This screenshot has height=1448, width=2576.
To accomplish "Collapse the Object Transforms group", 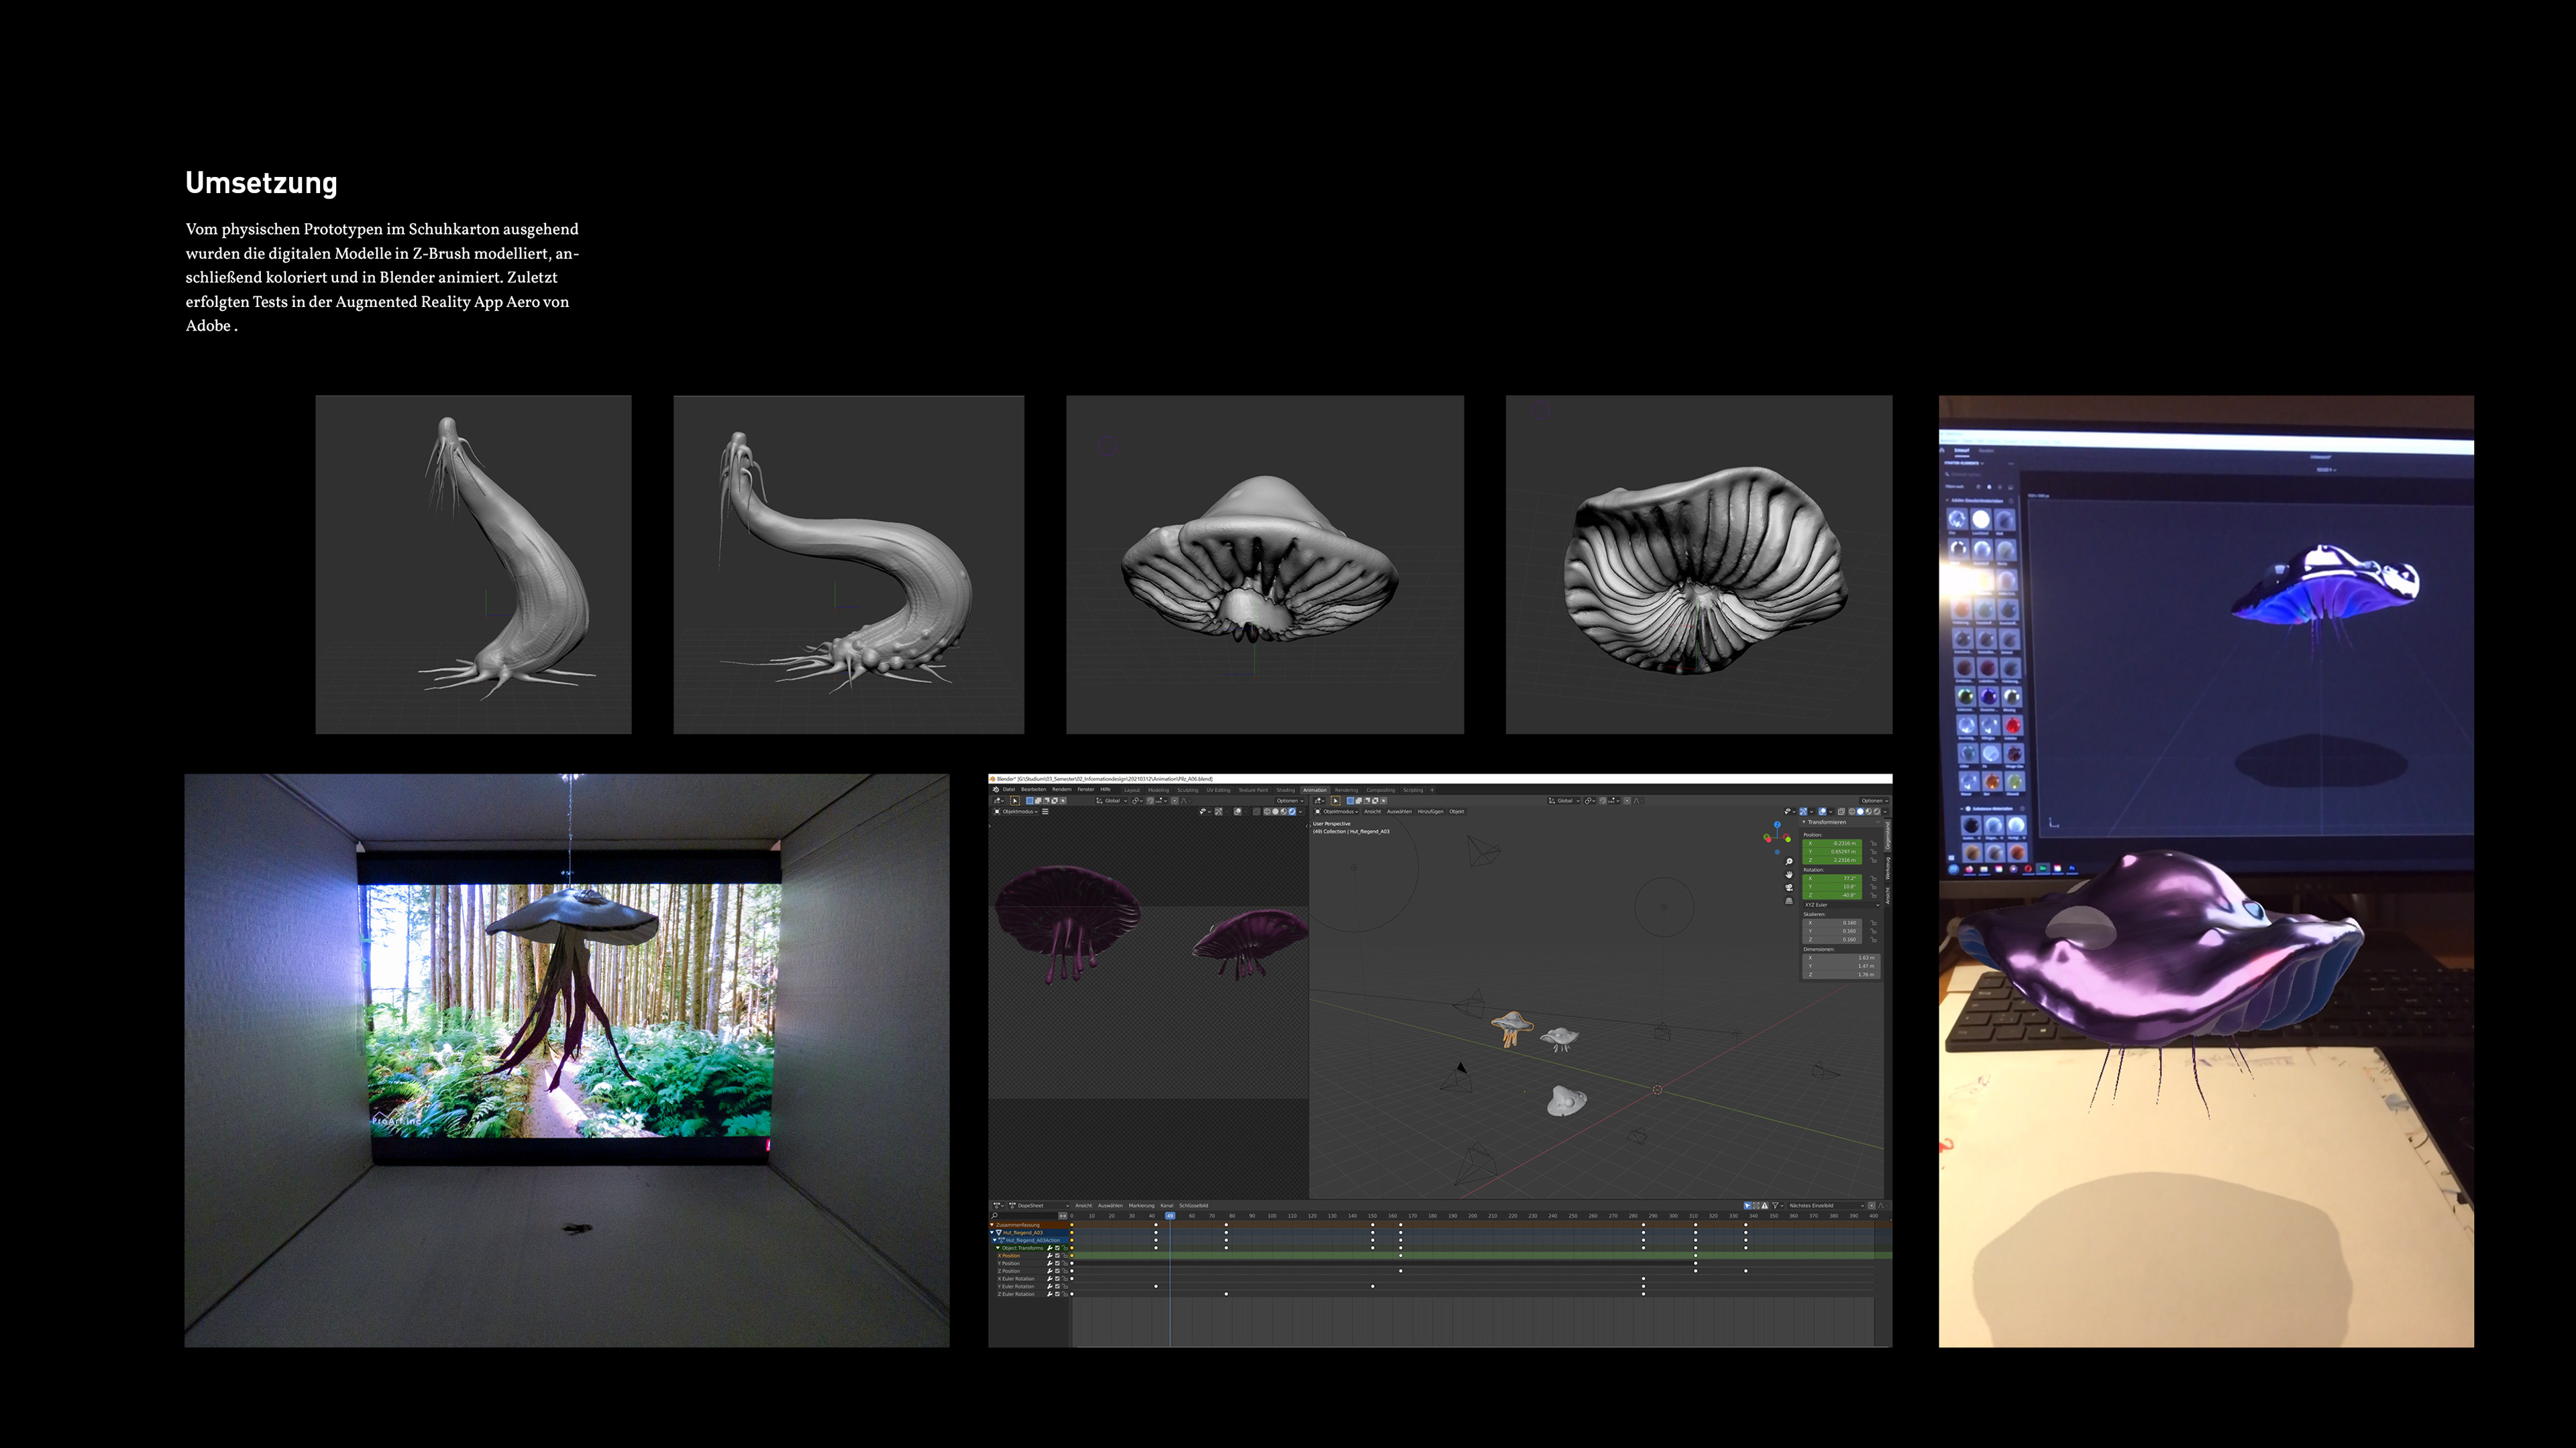I will coord(998,1248).
